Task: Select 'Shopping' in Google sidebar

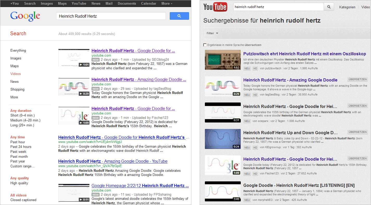Action: click(x=17, y=89)
